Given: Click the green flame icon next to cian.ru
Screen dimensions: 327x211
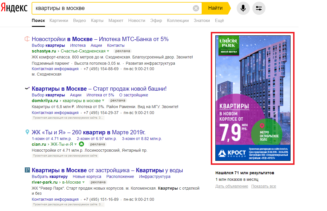Looking at the screenshot, I should 81,144.
